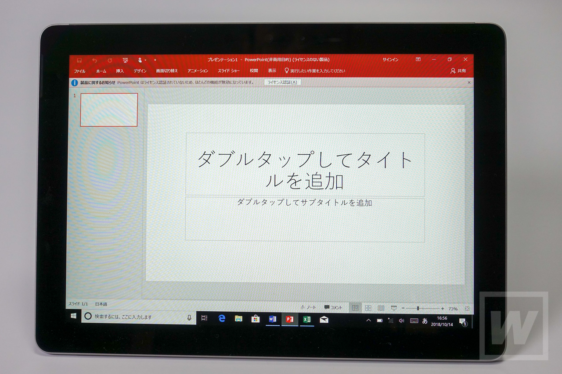Switch to アニメーション tab
This screenshot has height=374, width=562.
click(198, 71)
